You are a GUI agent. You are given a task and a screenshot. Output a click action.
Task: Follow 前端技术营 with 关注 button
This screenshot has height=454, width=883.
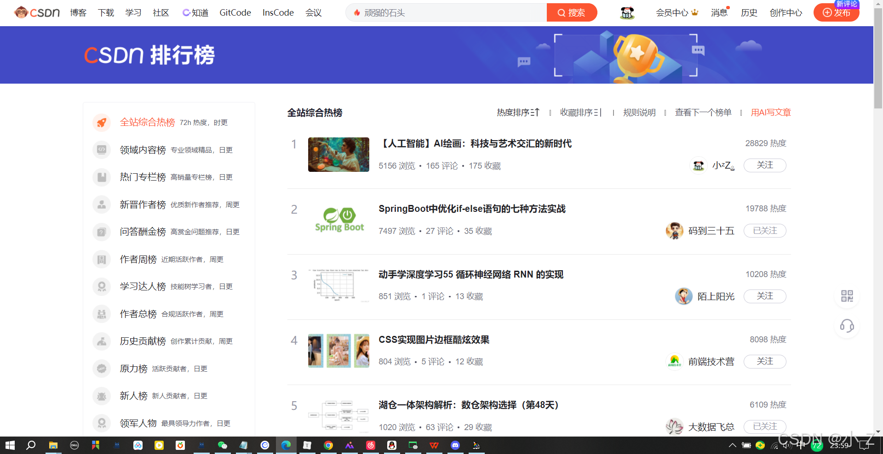coord(765,362)
